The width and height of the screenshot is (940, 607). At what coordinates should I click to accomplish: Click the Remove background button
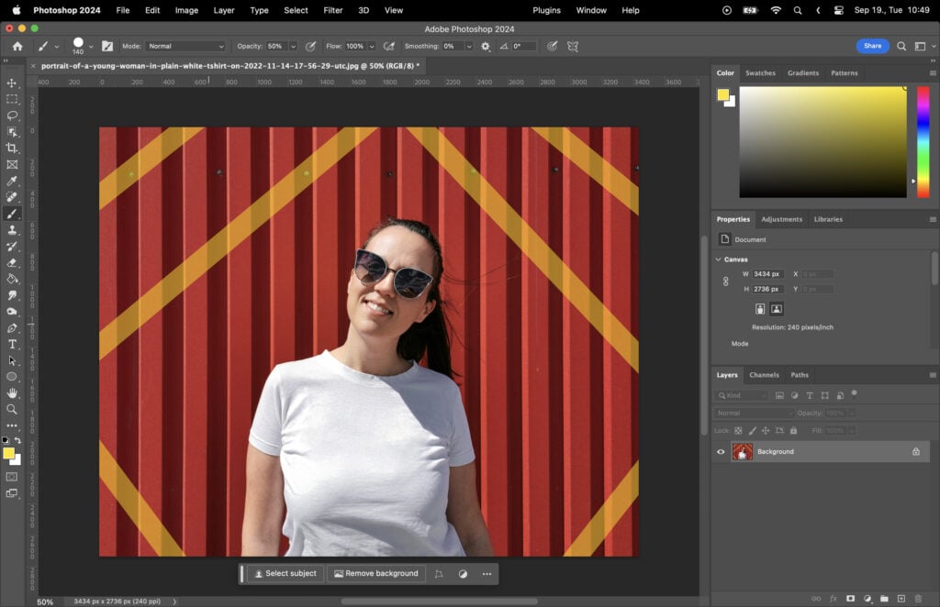375,573
